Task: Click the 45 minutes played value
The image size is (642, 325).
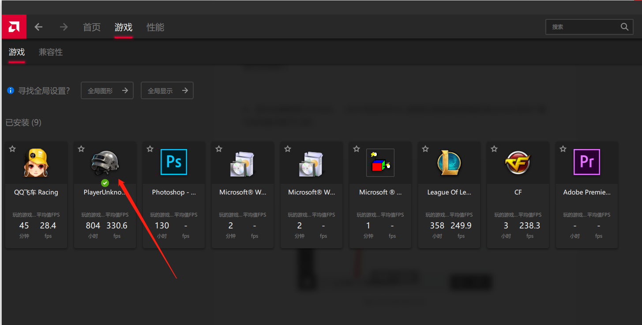Action: [24, 226]
